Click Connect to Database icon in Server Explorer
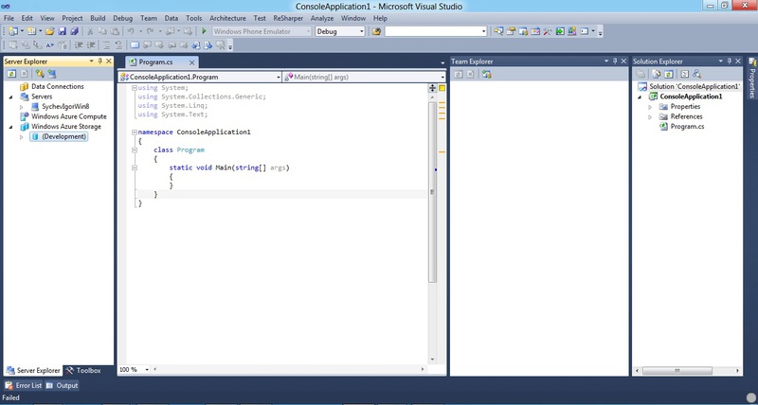This screenshot has width=758, height=405. point(40,74)
